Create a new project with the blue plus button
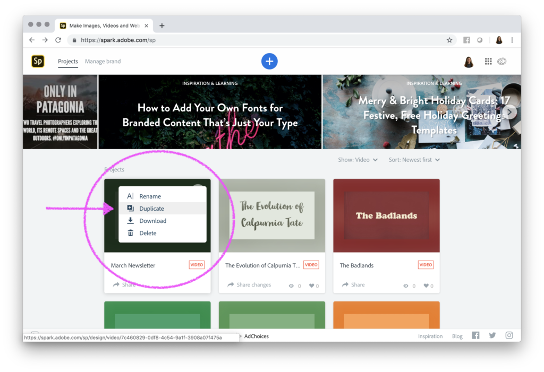Viewport: 544px width, 372px height. click(269, 61)
